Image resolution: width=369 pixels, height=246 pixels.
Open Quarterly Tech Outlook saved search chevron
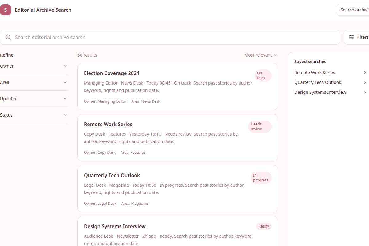365,82
